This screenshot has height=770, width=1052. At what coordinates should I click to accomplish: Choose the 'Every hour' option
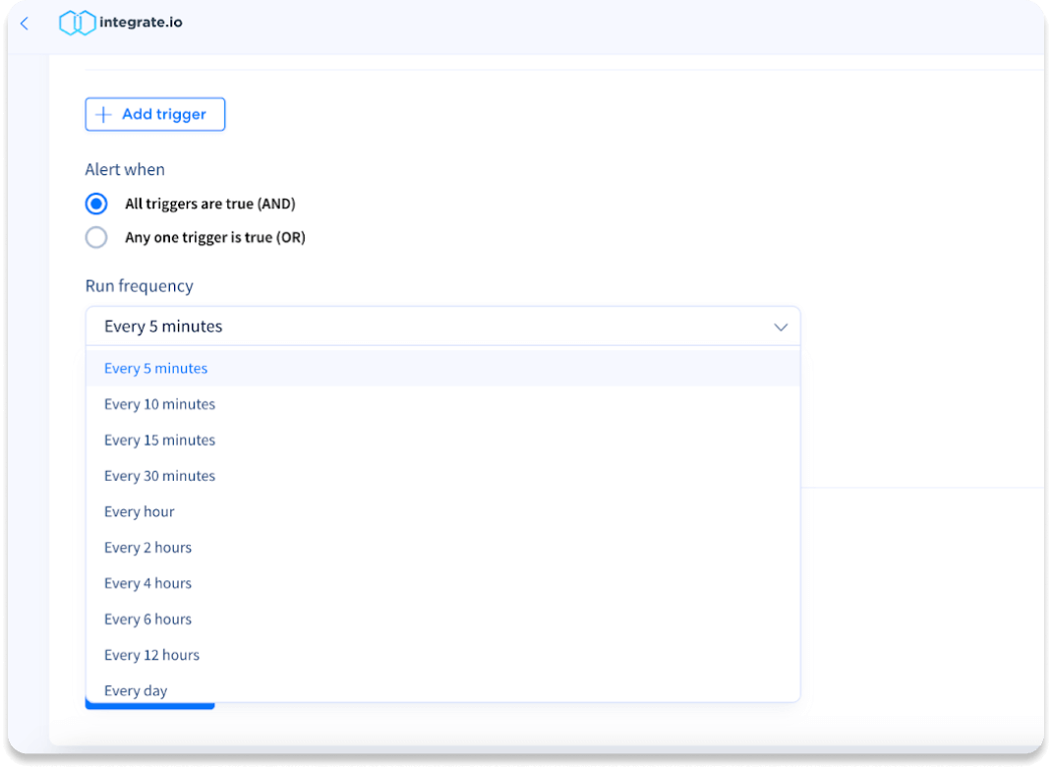tap(139, 512)
